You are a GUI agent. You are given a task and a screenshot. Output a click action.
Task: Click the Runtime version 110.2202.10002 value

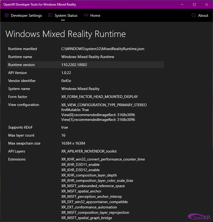tap(74, 65)
